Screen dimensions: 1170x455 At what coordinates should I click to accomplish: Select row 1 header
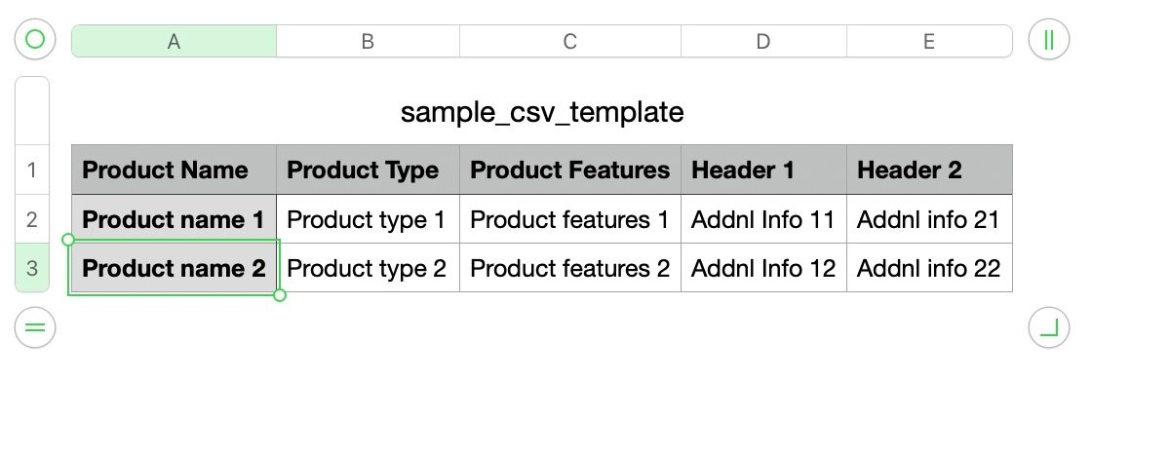[32, 171]
